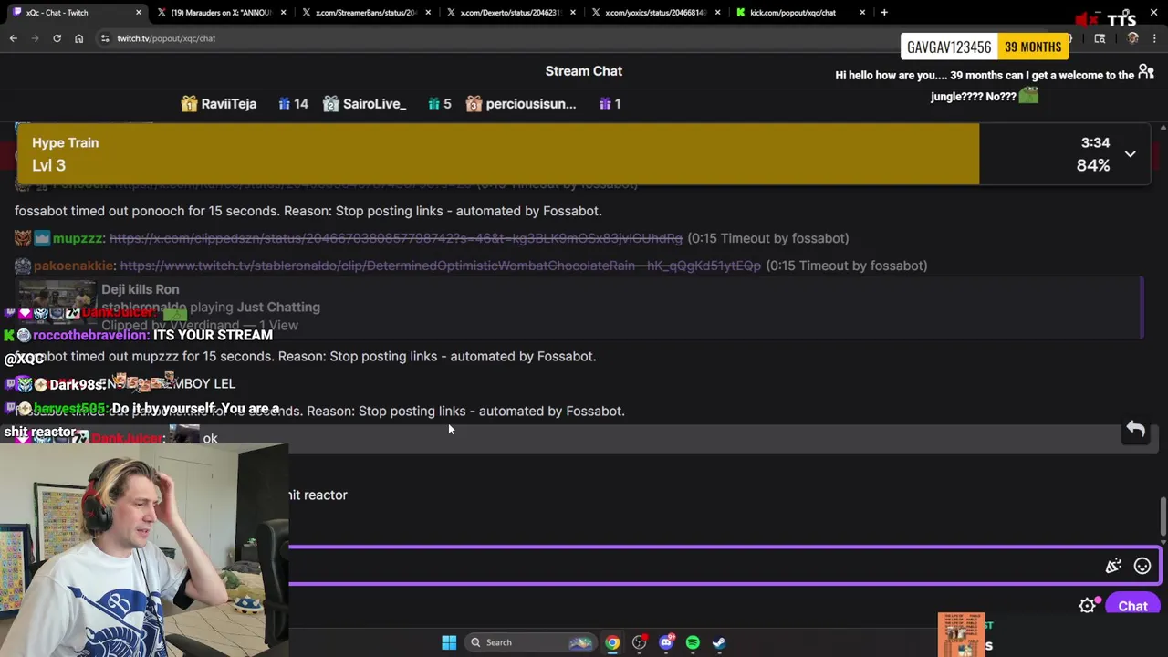Expand the Hype Train details chevron
The height and width of the screenshot is (657, 1168).
click(1130, 154)
